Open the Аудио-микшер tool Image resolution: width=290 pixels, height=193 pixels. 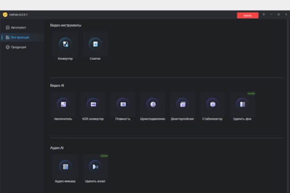click(65, 169)
